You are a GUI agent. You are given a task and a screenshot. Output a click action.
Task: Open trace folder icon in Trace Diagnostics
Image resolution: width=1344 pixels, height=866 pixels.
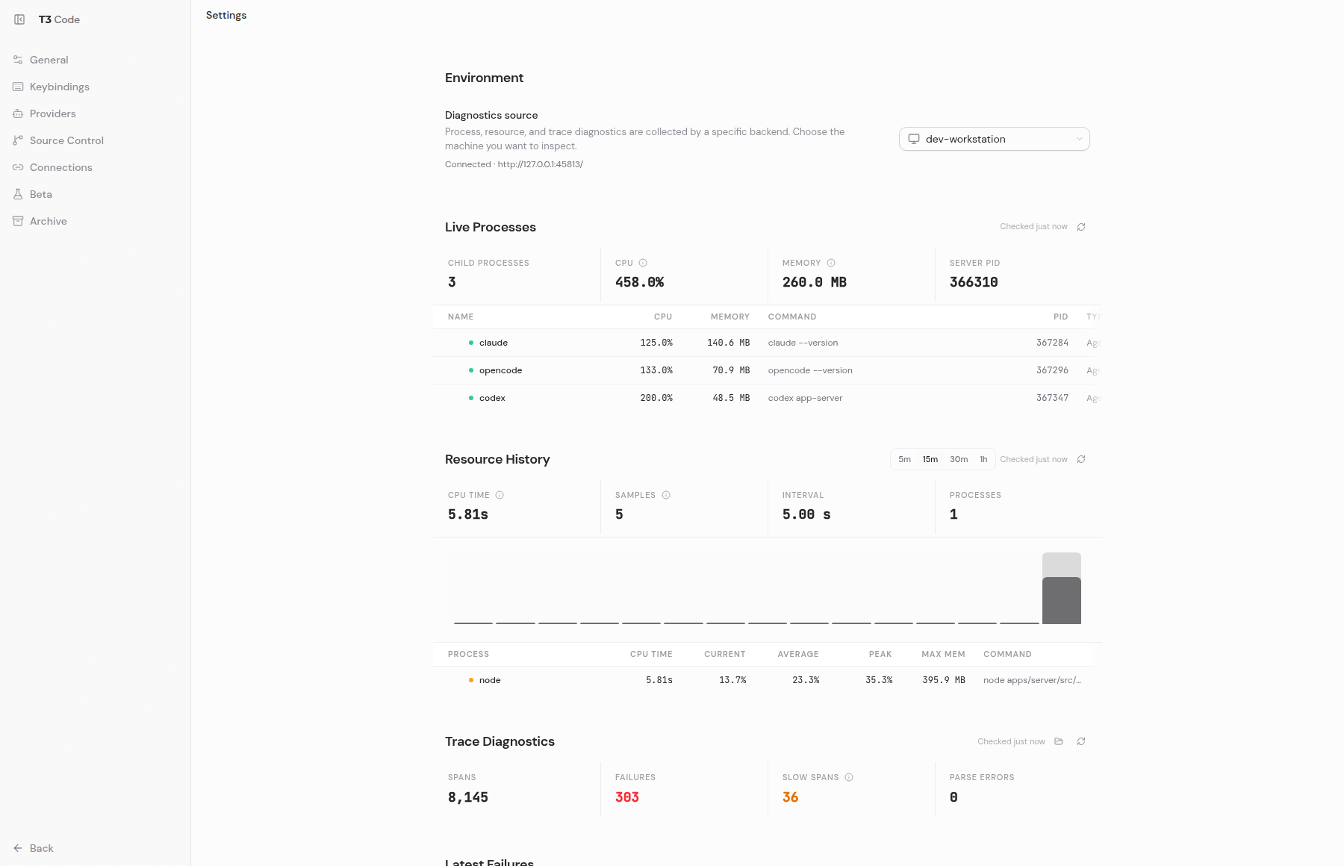coord(1059,741)
